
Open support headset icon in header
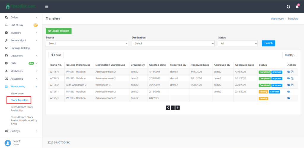point(288,7)
